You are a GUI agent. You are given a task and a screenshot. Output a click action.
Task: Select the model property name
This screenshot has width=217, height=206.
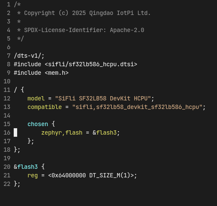pos(36,98)
